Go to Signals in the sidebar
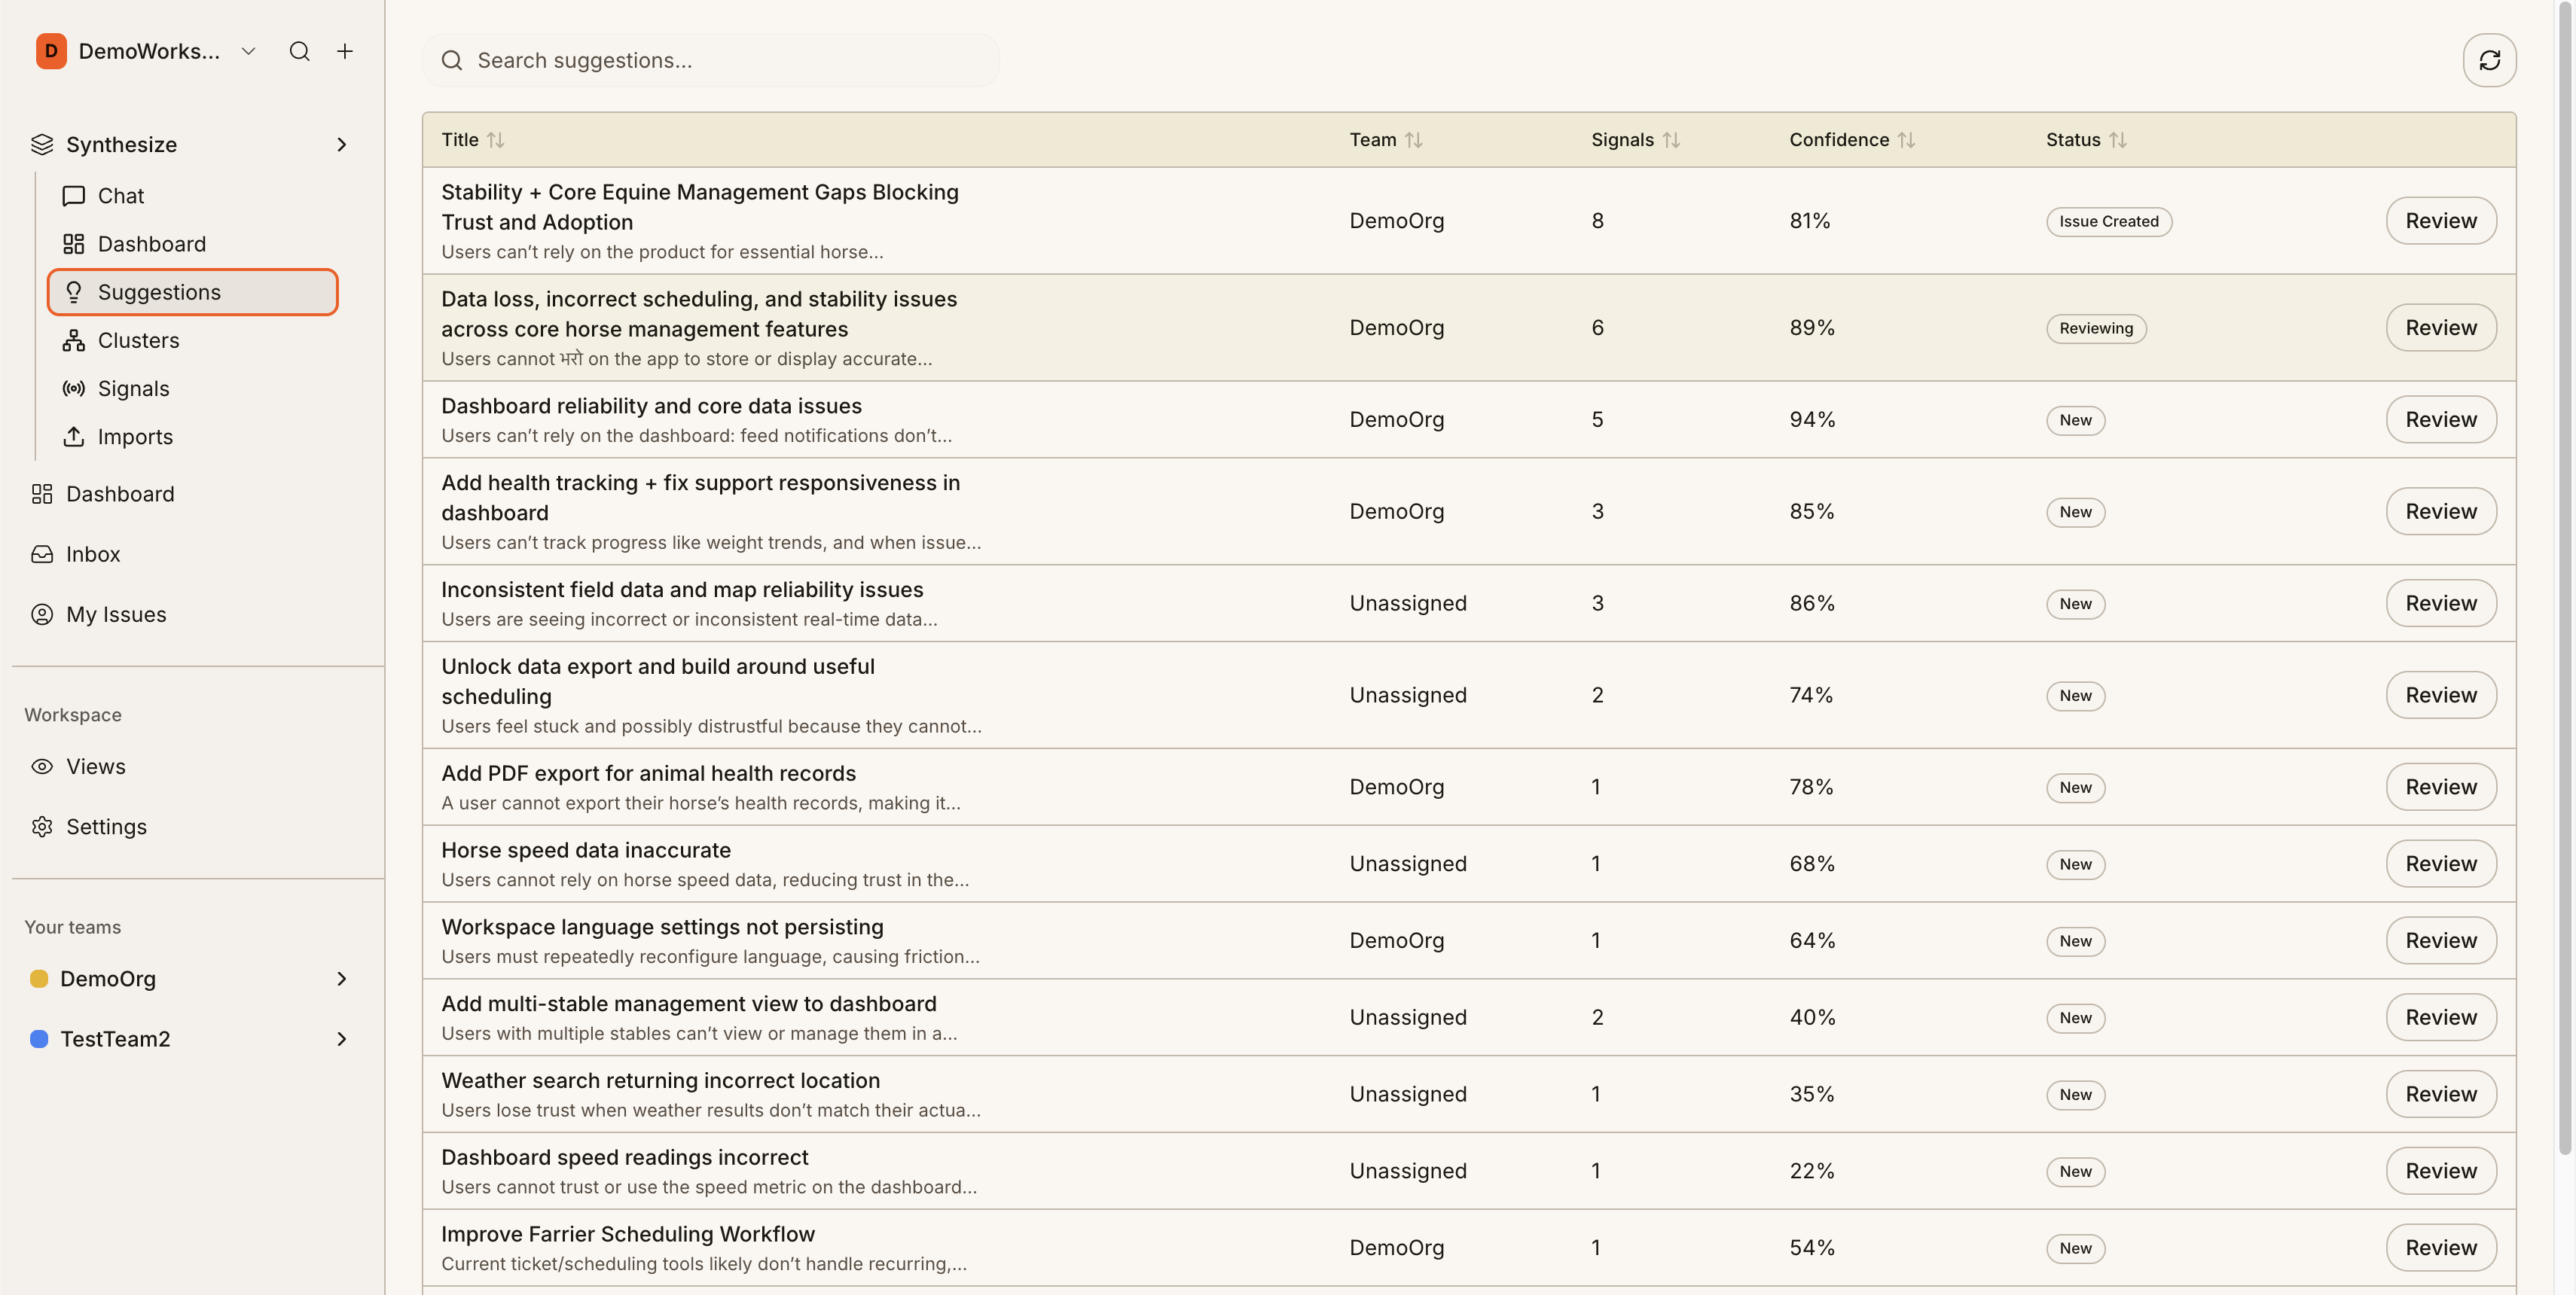 point(133,388)
